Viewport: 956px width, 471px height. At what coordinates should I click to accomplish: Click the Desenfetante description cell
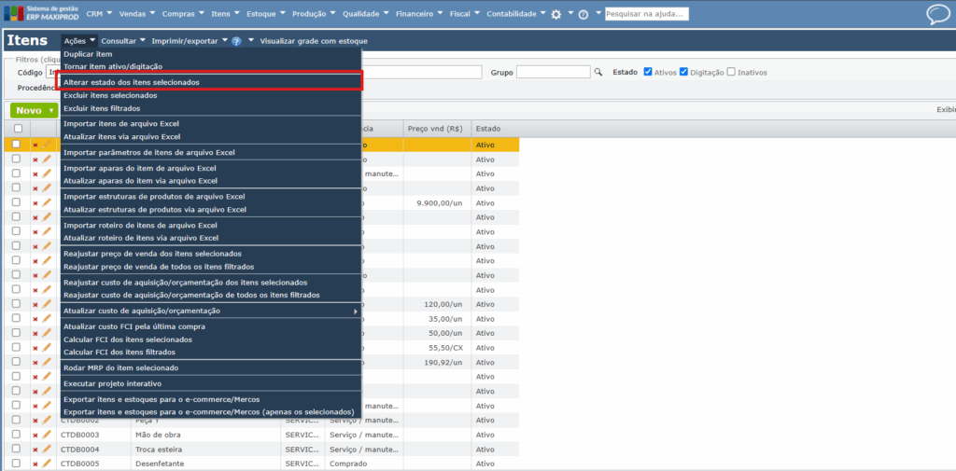(x=206, y=464)
